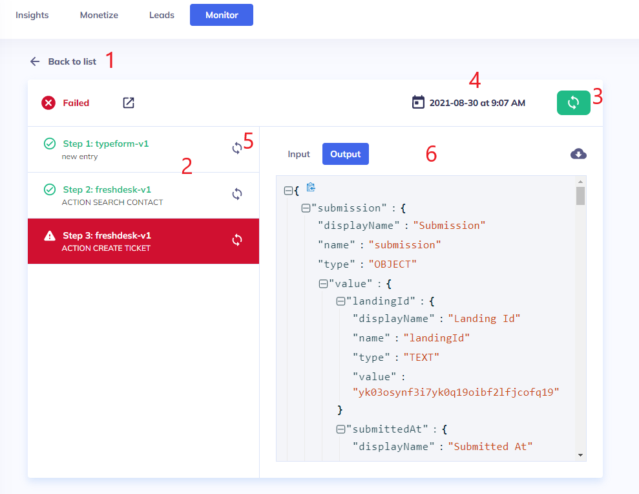Switch to the Input tab

(299, 154)
